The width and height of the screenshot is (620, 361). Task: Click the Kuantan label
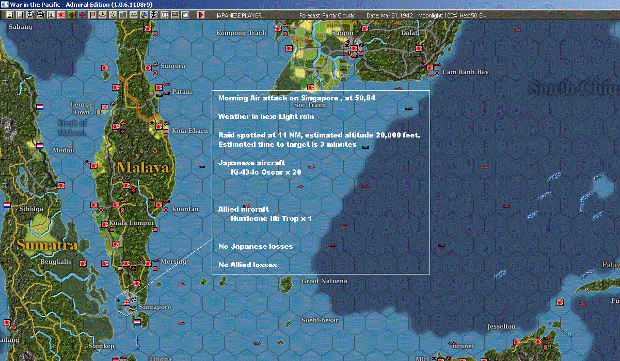[185, 209]
